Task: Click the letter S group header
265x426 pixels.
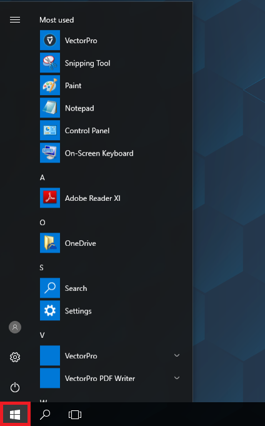Action: pyautogui.click(x=41, y=268)
